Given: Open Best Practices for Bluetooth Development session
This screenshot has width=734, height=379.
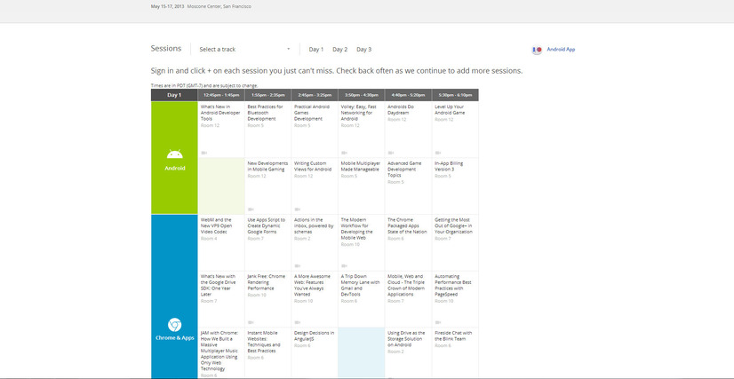Looking at the screenshot, I should tap(265, 113).
